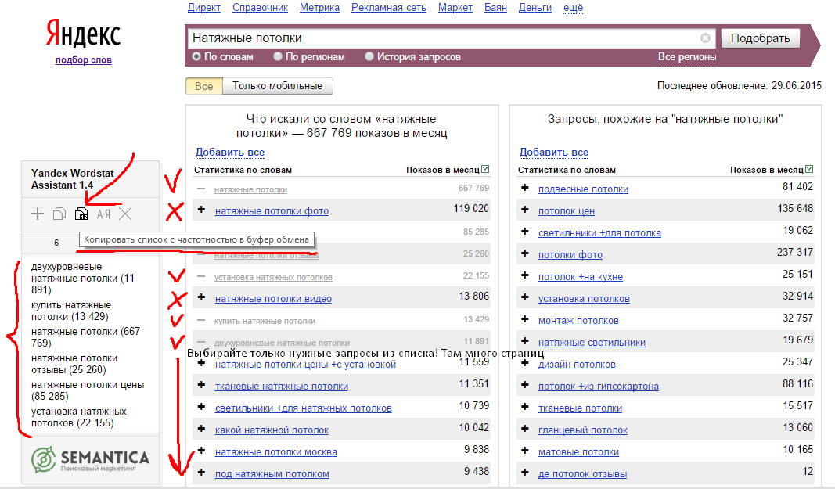The image size is (835, 489).
Task: Add 'потолки фото' via plus icon
Action: coord(525,253)
